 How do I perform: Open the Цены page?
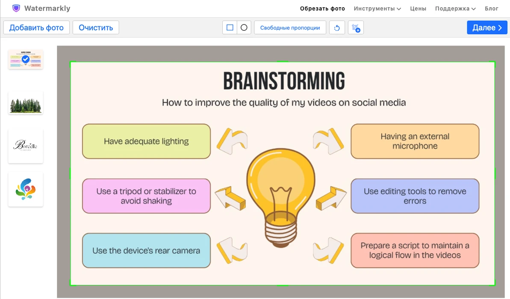418,9
